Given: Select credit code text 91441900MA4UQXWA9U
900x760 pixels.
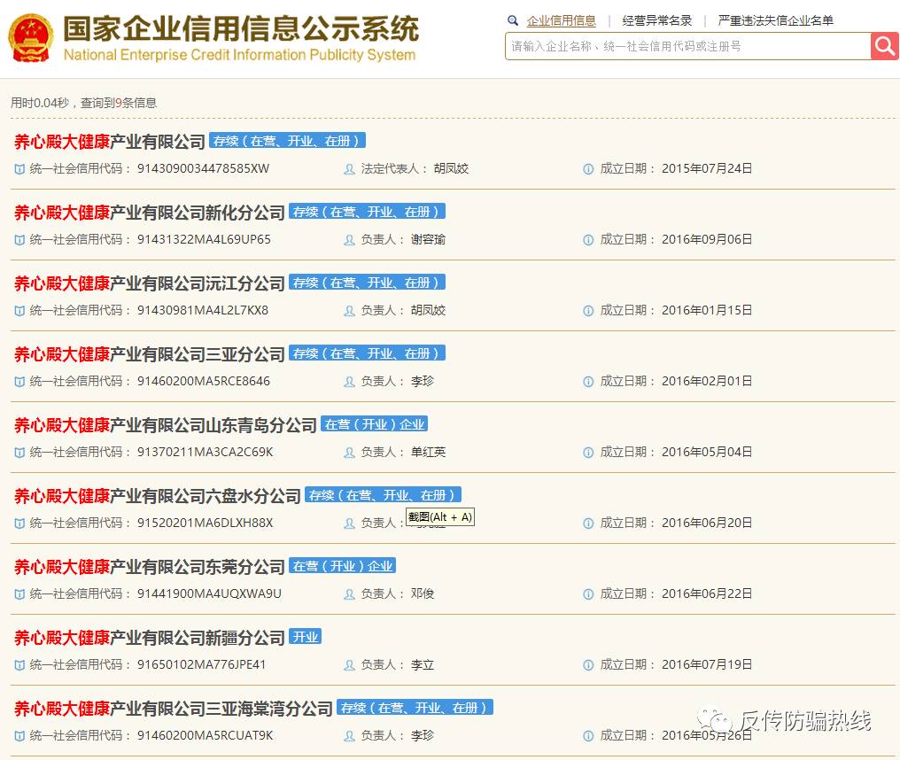Looking at the screenshot, I should pos(209,594).
